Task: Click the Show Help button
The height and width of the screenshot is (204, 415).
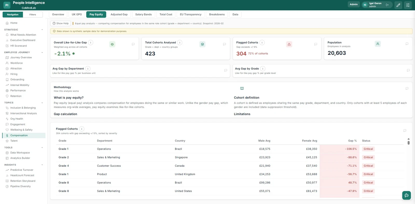Action: 61,23
